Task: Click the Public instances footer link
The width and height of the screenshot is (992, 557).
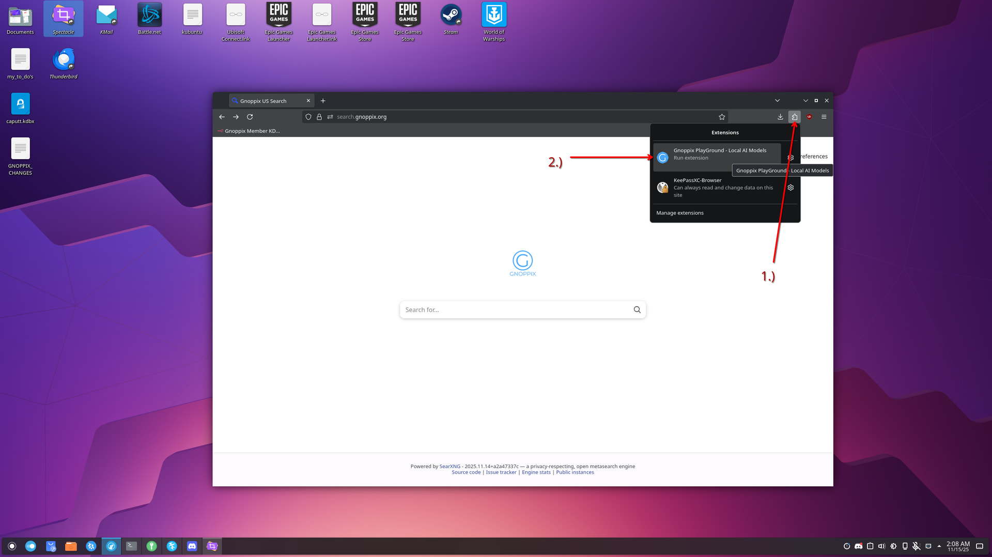Action: coord(575,472)
